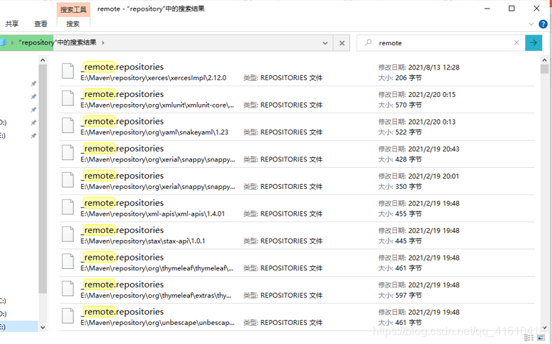Click size text 大小: 350 字节
552x344 pixels.
click(400, 187)
